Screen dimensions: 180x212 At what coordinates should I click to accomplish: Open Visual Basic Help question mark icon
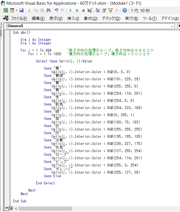pos(125,10)
